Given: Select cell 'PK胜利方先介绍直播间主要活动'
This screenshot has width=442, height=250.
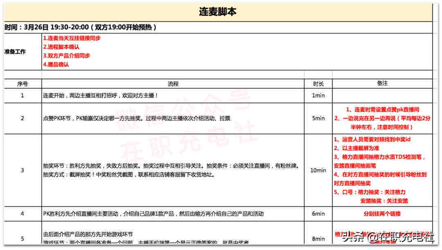Looking at the screenshot, I should (173, 214).
